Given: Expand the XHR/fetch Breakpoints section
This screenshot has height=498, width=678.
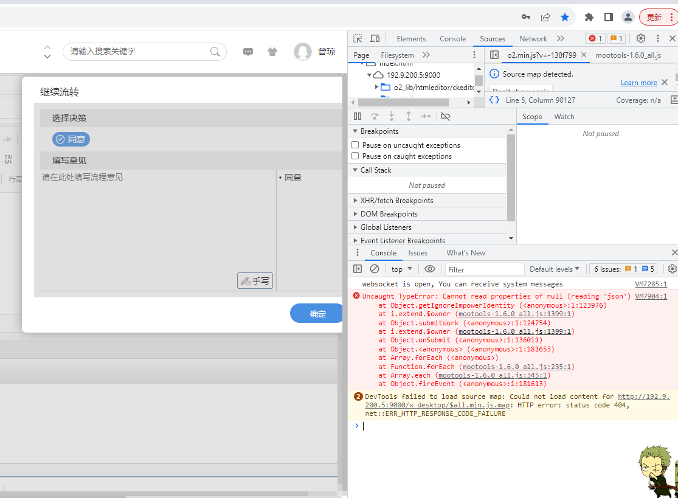Looking at the screenshot, I should 396,201.
